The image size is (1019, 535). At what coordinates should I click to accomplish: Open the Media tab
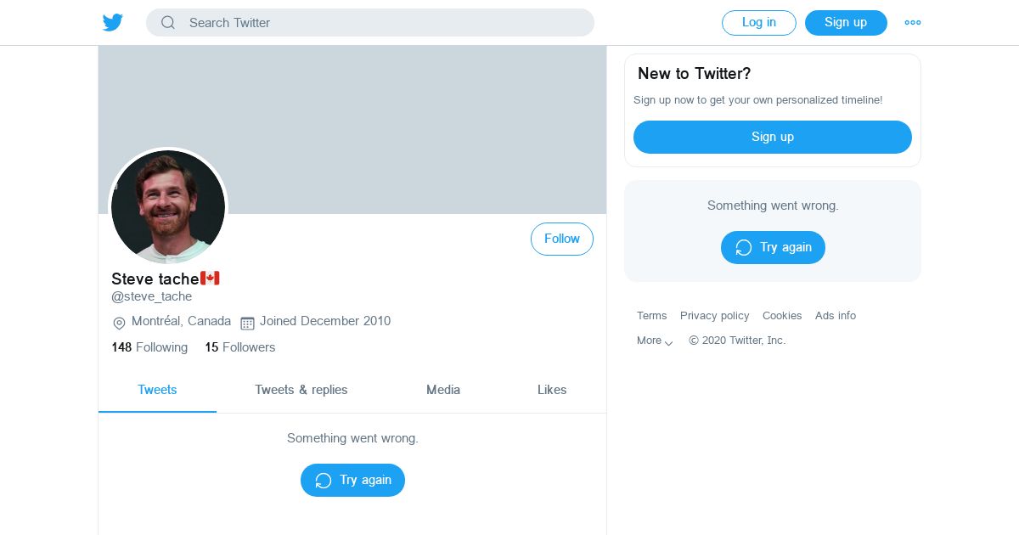tap(443, 390)
